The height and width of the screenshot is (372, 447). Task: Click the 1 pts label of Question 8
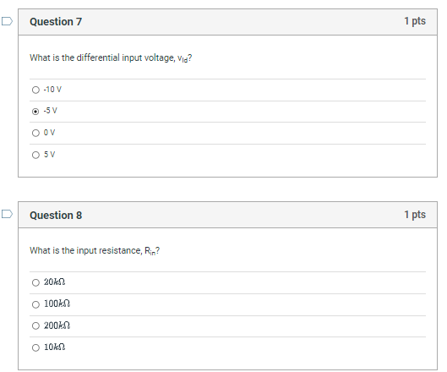point(415,215)
